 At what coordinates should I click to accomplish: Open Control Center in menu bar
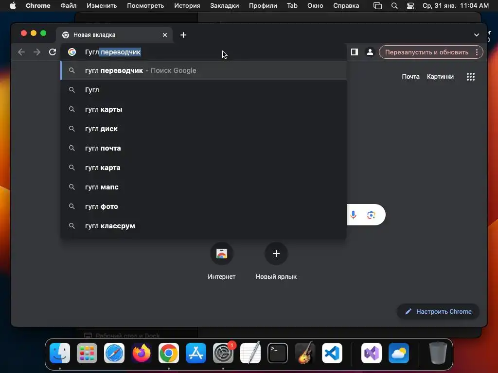coord(410,6)
